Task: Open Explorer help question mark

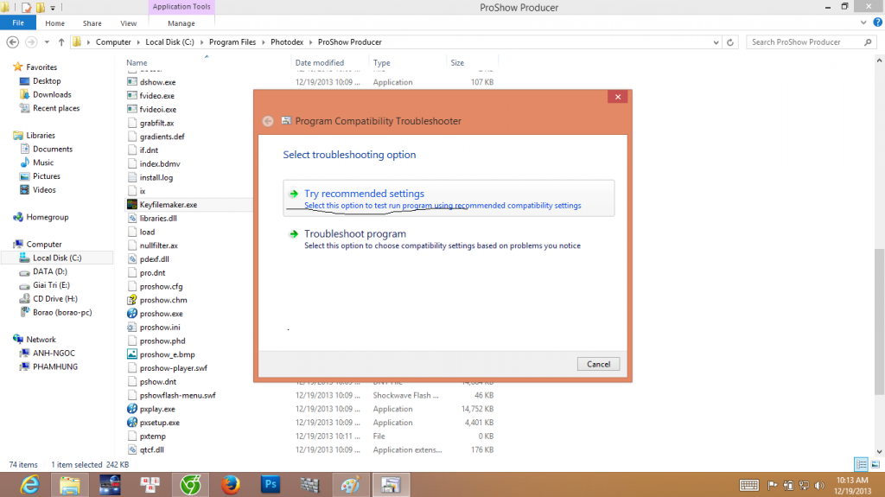Action: pos(878,22)
